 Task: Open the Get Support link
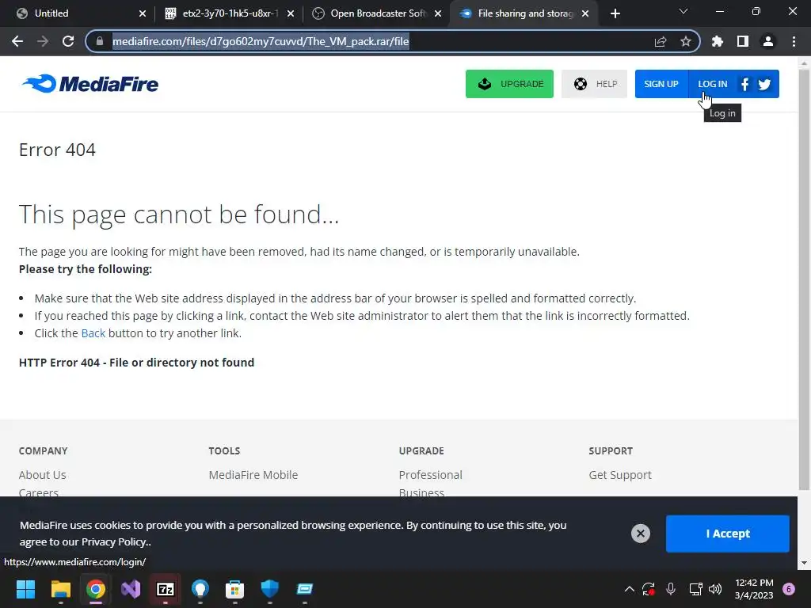[x=619, y=475]
